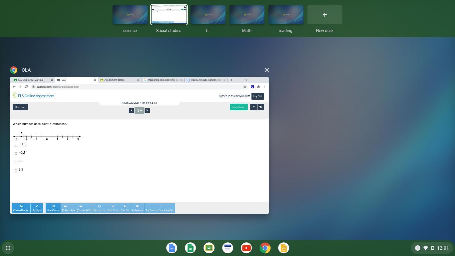Launch Try Desmos Graphing Calc
Screen dimensions: 455x256
[160, 208]
